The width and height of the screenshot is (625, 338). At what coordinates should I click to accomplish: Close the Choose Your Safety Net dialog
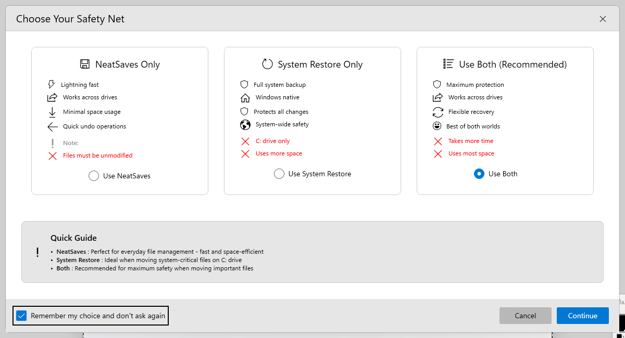[603, 19]
